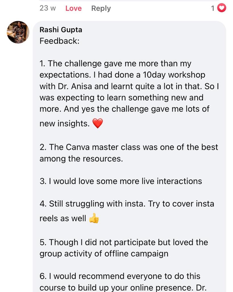233x292 pixels.
Task: Click point 6 recommending this course
Action: point(119,276)
